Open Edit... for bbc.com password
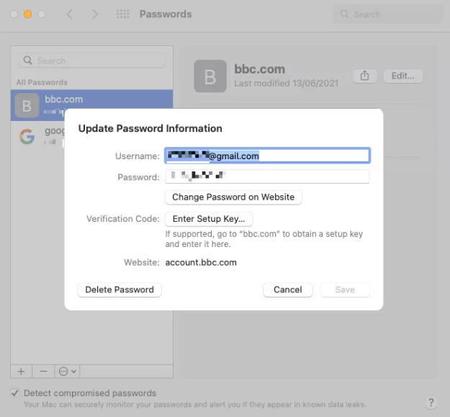Image resolution: width=450 pixels, height=417 pixels. click(402, 76)
